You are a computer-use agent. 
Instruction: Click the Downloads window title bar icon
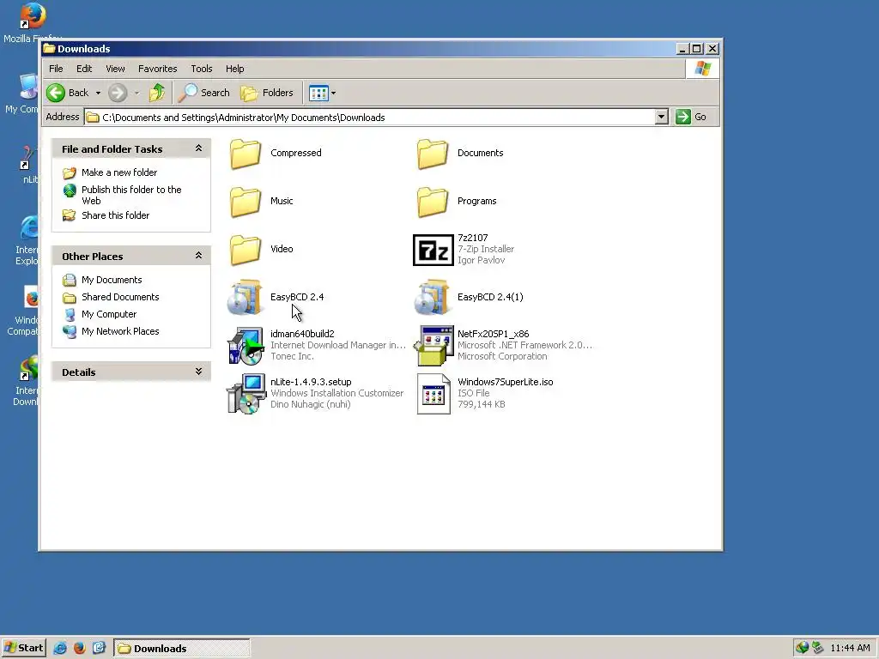point(49,49)
